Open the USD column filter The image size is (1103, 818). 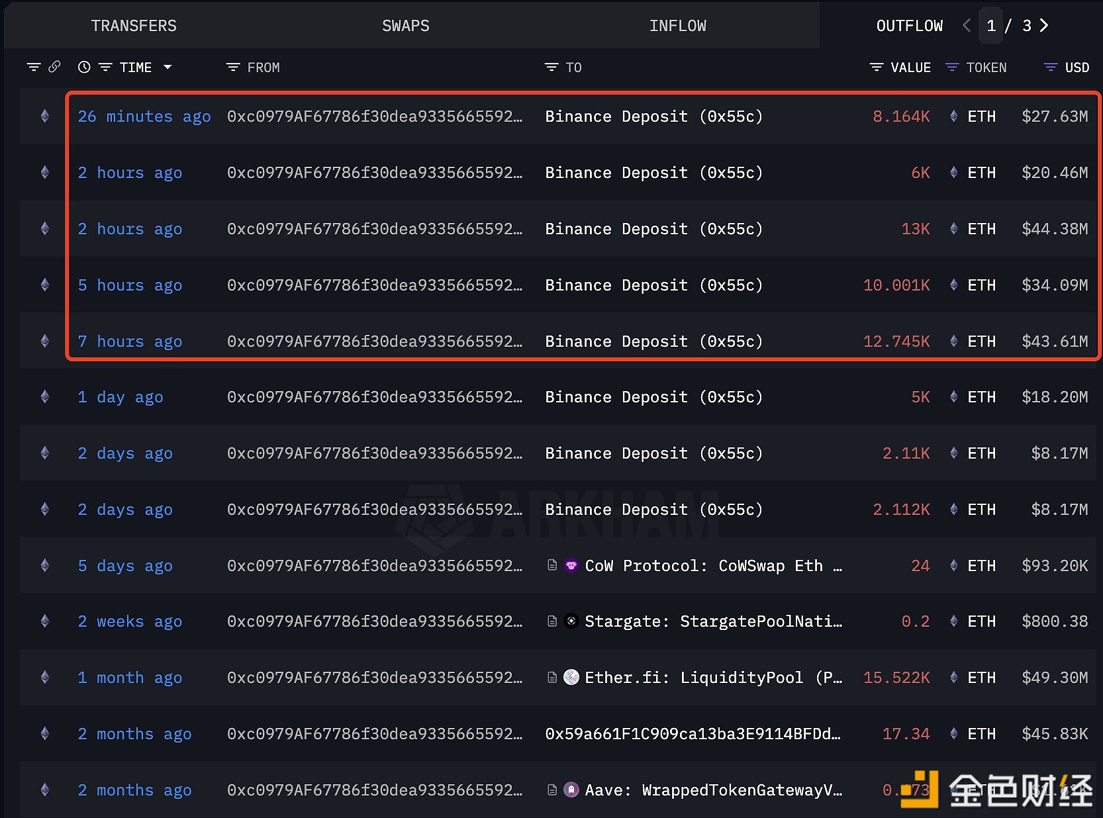tap(1051, 67)
